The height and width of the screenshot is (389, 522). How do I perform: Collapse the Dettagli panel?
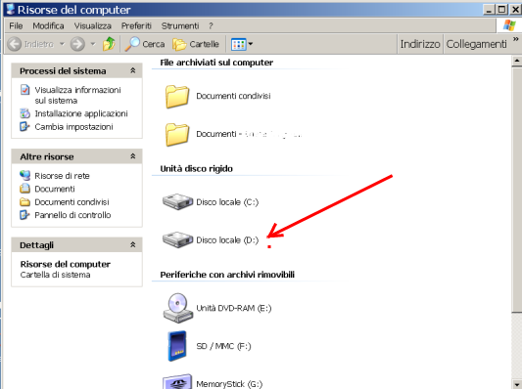click(133, 244)
